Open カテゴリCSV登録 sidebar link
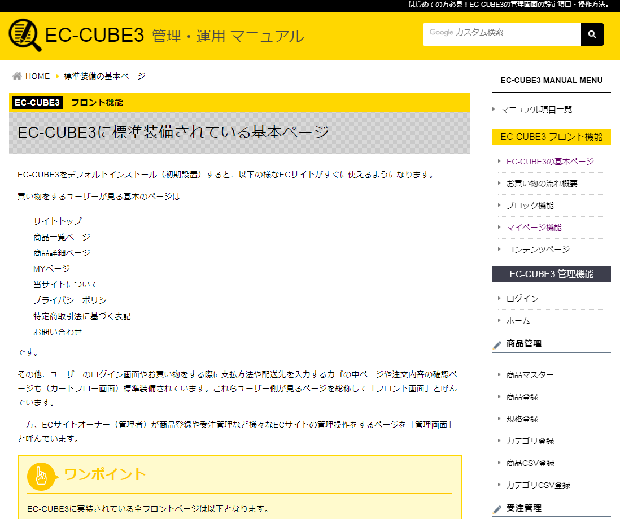The height and width of the screenshot is (519, 620). pos(538,485)
